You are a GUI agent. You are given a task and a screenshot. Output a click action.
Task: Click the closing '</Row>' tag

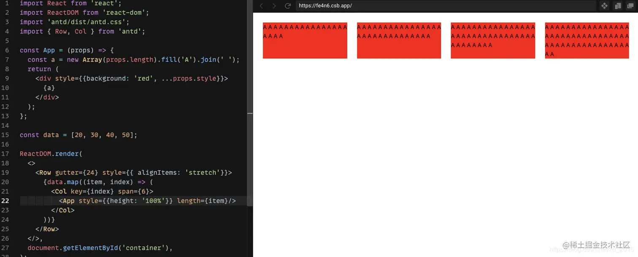coord(47,229)
